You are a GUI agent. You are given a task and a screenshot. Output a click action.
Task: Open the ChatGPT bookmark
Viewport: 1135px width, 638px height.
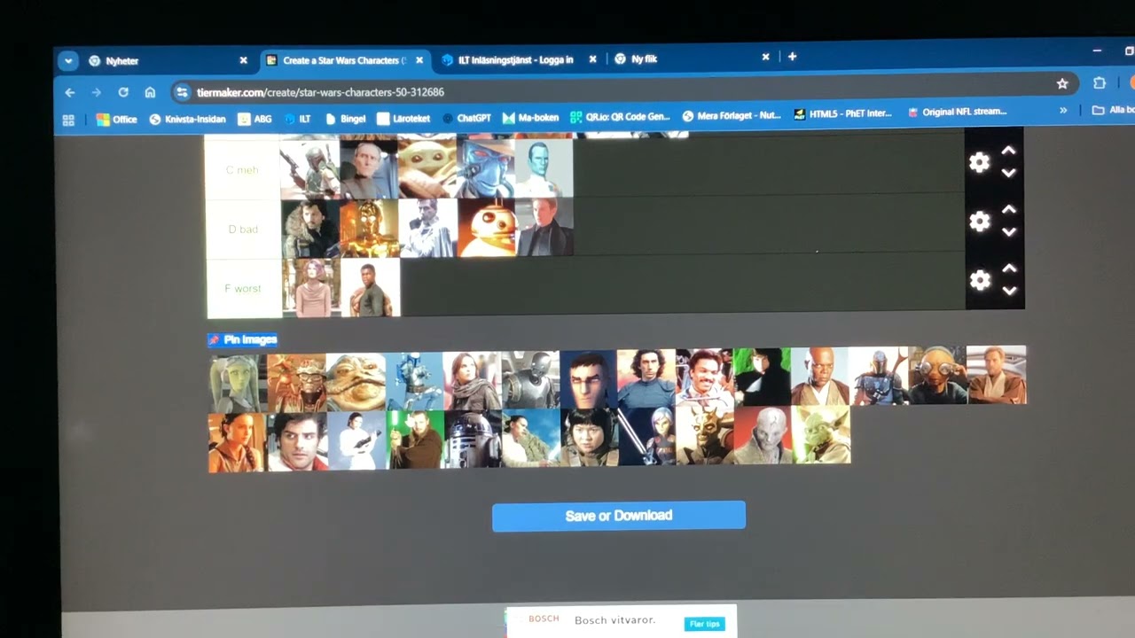click(x=466, y=118)
